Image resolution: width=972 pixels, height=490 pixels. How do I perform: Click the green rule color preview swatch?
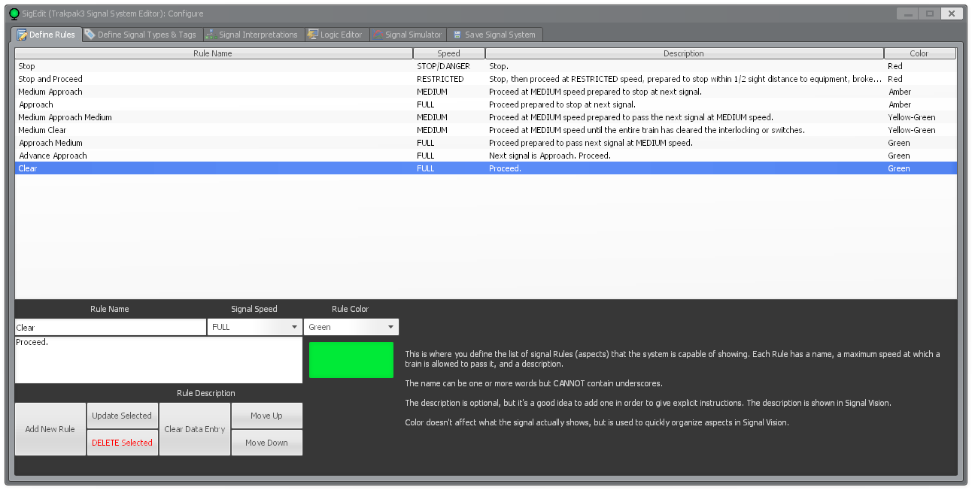(351, 360)
